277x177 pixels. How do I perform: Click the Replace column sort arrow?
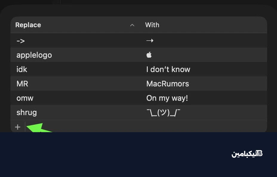click(x=132, y=25)
